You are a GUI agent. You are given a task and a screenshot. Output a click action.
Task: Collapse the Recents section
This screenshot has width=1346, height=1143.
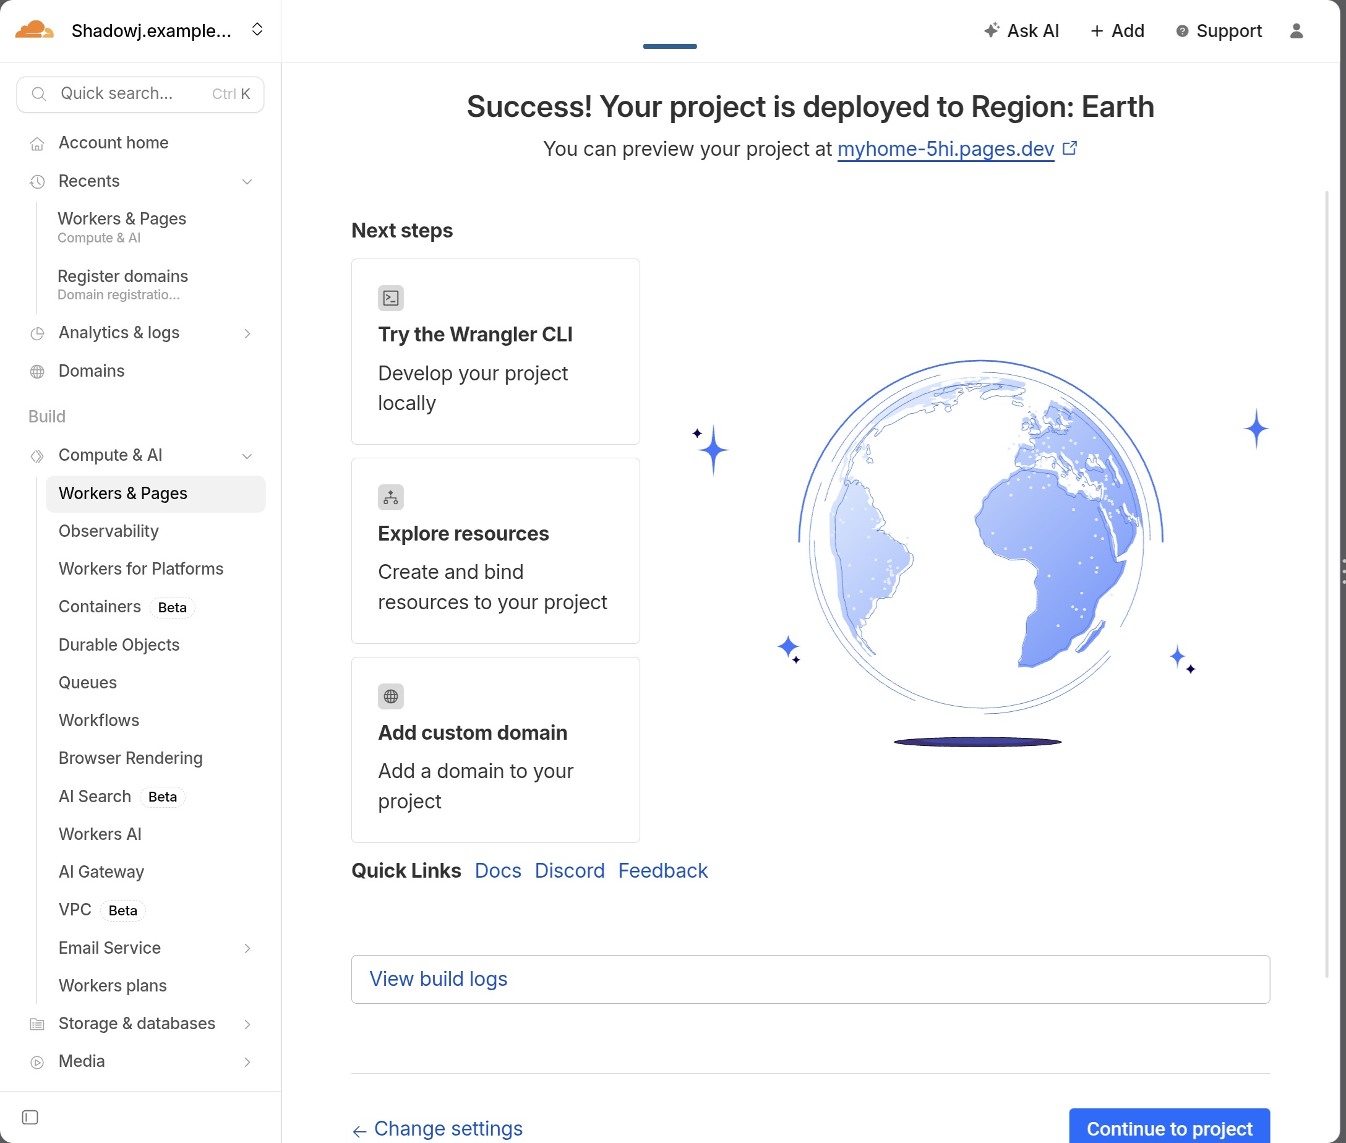247,181
